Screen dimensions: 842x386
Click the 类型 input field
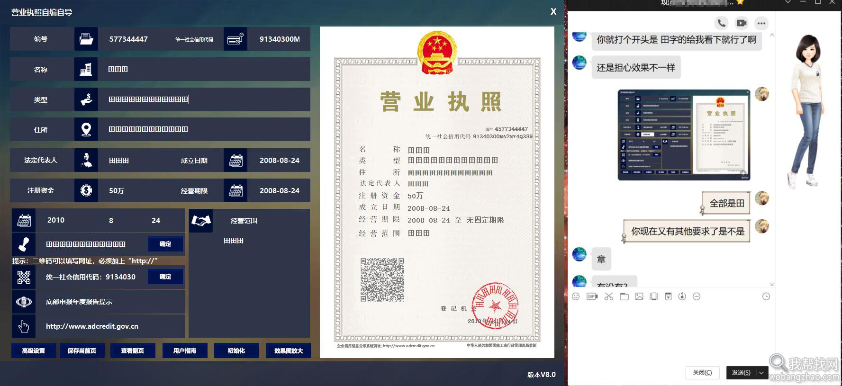204,99
